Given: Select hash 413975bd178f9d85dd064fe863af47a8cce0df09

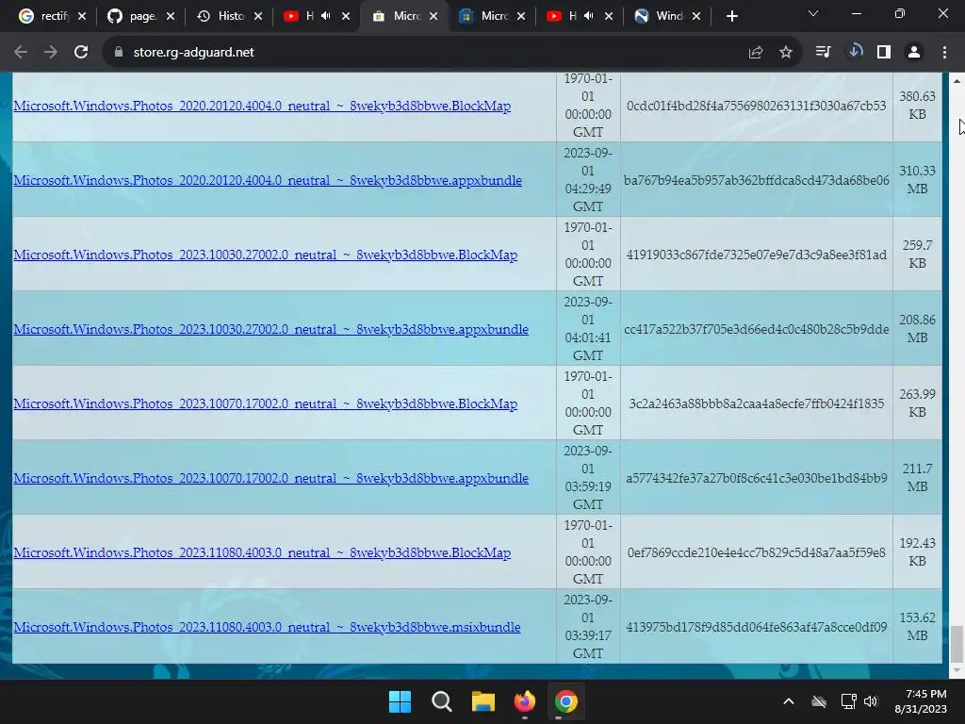Looking at the screenshot, I should [757, 627].
